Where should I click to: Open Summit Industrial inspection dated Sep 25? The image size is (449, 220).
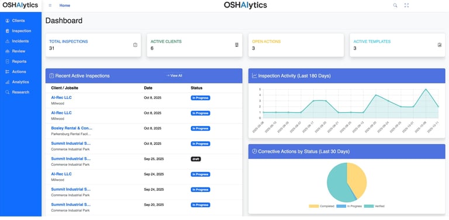(x=71, y=159)
